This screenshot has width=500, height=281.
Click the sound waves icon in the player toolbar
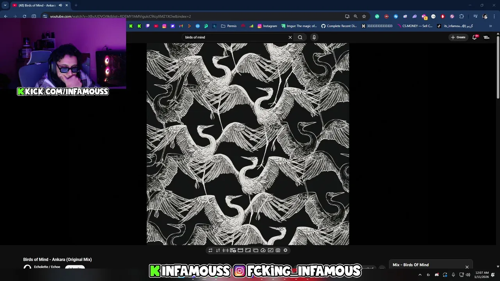pyautogui.click(x=225, y=251)
